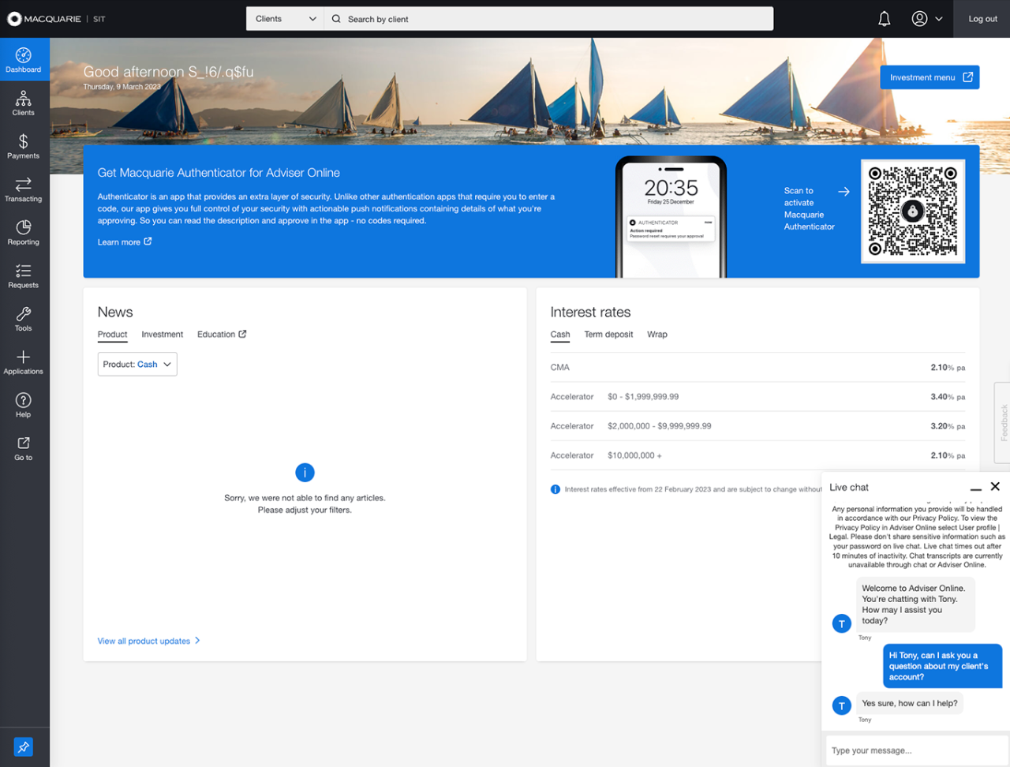
Task: Open the Investment menu button
Action: 930,77
